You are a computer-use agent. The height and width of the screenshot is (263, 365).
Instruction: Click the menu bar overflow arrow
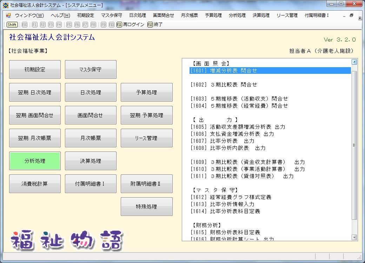[360, 18]
